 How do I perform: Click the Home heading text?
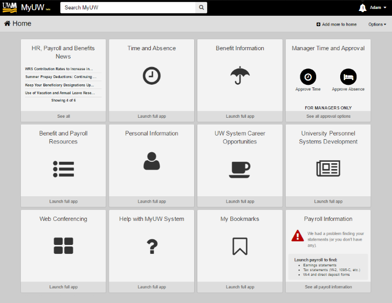pyautogui.click(x=22, y=24)
